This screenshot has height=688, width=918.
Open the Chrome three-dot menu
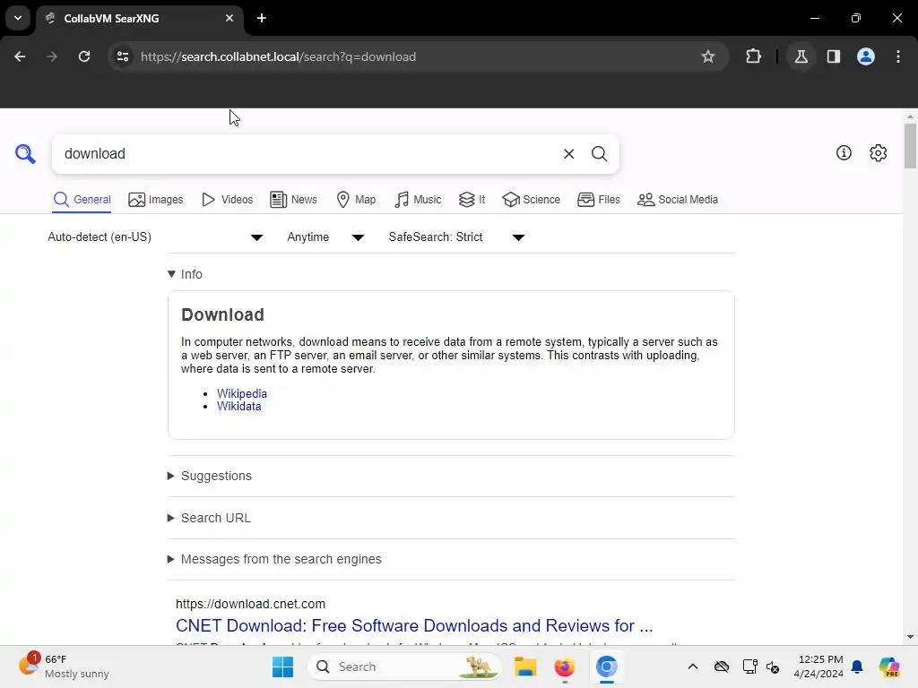click(x=898, y=56)
